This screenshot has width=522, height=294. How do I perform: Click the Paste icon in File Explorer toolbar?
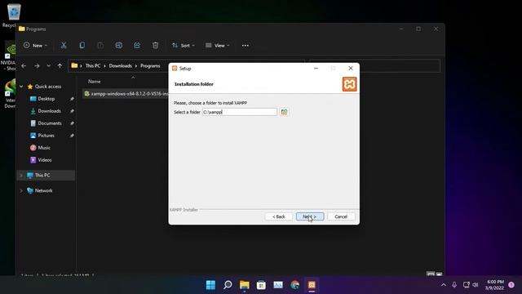pos(100,46)
